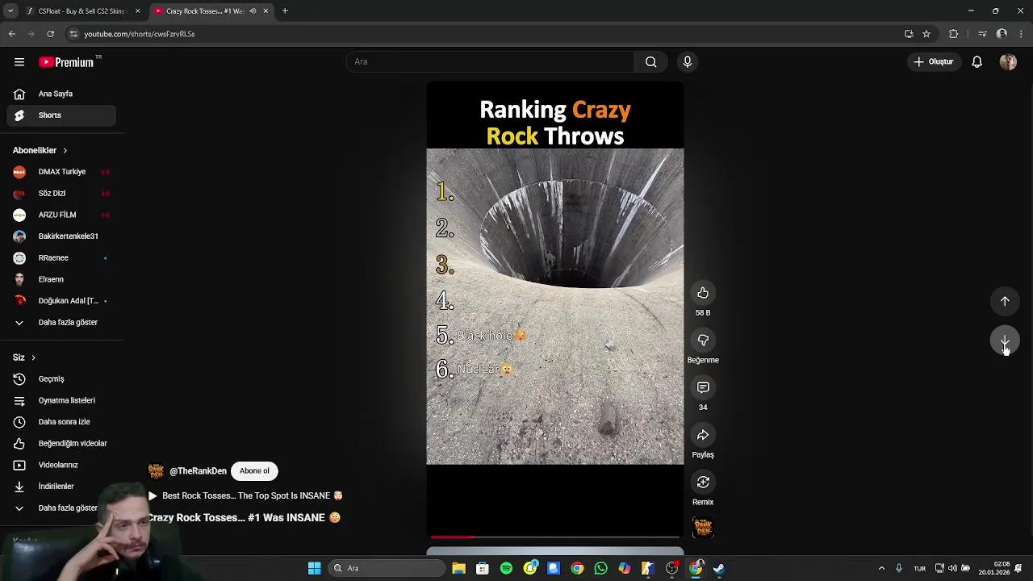Viewport: 1033px width, 581px height.
Task: Open RRaenee channel in subscriptions
Action: pyautogui.click(x=61, y=258)
